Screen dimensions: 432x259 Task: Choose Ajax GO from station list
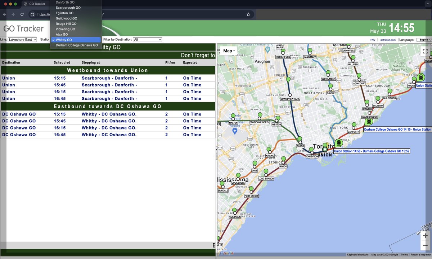(62, 34)
